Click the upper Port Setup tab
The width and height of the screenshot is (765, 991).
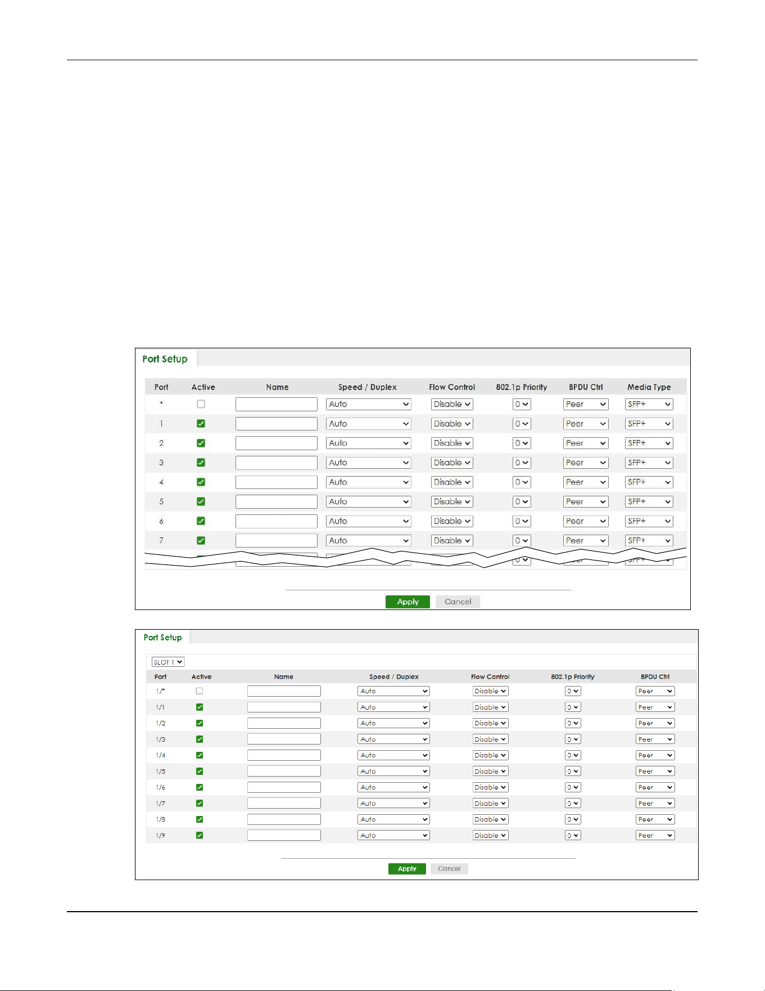(165, 359)
